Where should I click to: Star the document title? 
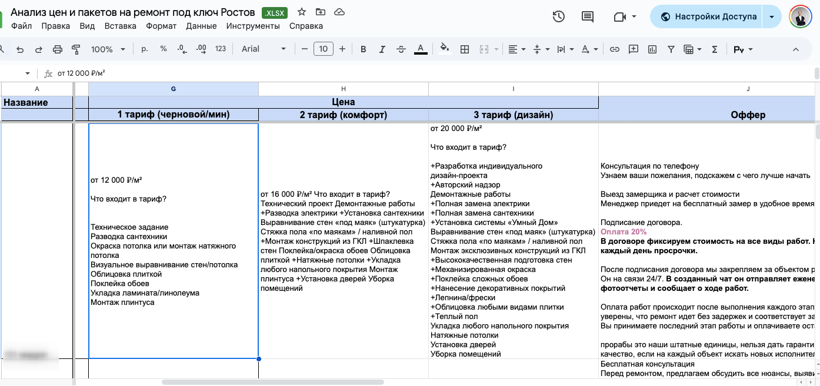pyautogui.click(x=302, y=12)
